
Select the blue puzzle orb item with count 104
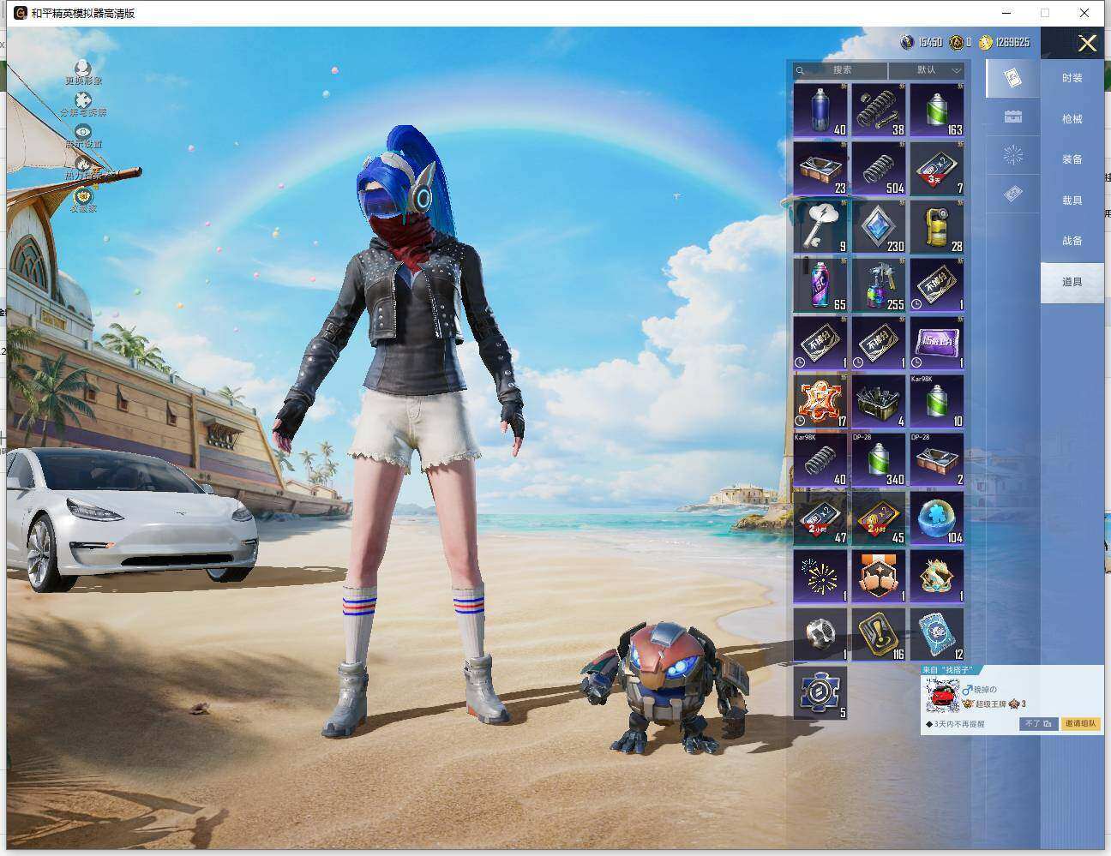[x=937, y=518]
